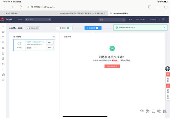Click the search magnifier icon
The image size is (170, 118).
tap(124, 20)
